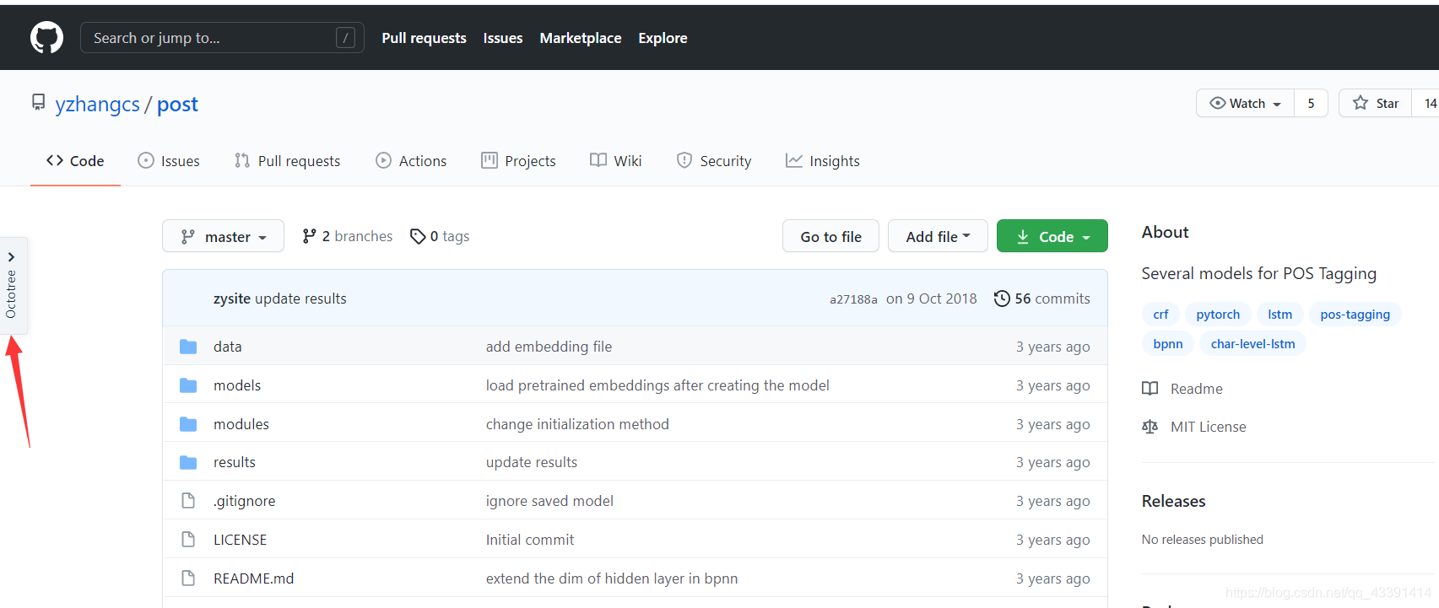
Task: Open the Projects tab
Action: pyautogui.click(x=518, y=161)
